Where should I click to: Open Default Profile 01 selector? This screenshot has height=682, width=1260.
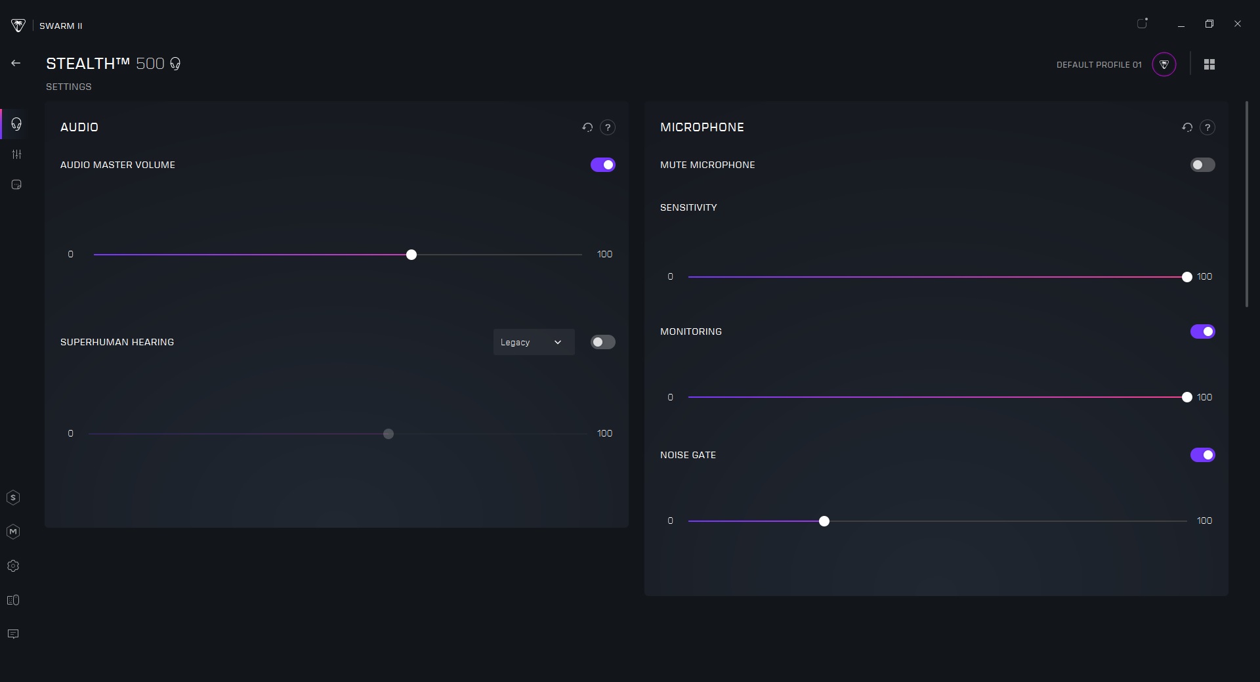tap(1164, 64)
